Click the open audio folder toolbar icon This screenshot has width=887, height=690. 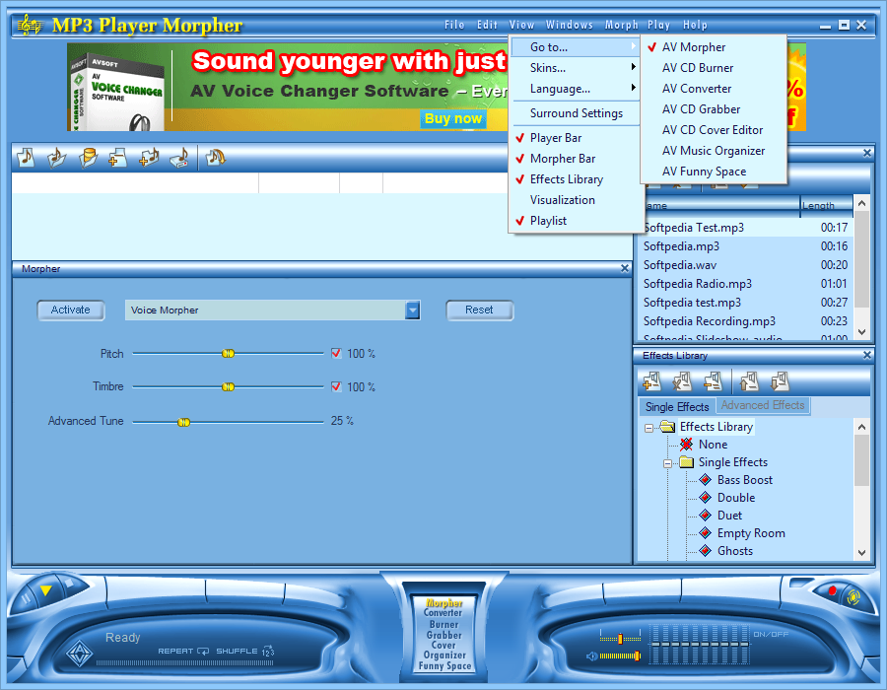pos(56,158)
